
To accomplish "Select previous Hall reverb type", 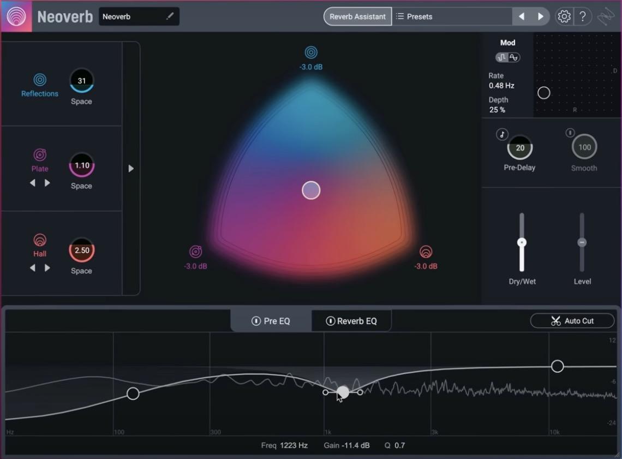I will (33, 268).
